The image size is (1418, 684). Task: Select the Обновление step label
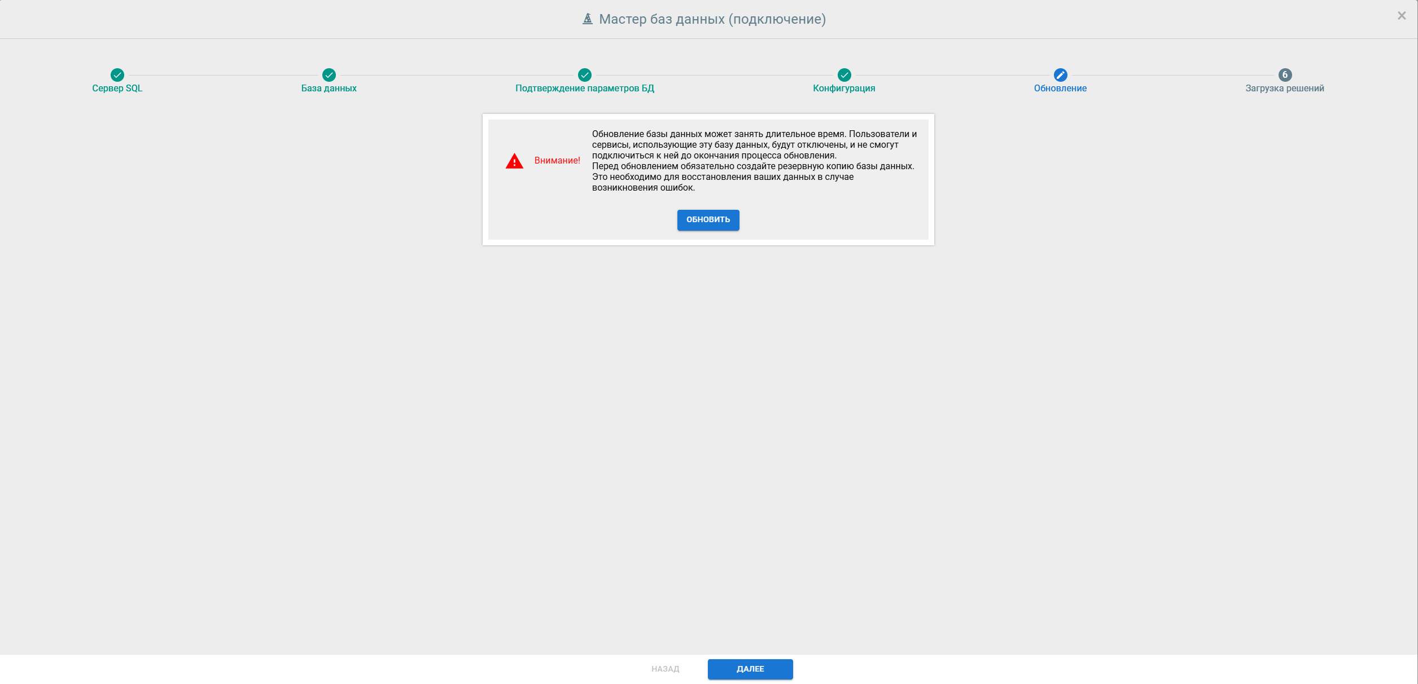pyautogui.click(x=1060, y=88)
